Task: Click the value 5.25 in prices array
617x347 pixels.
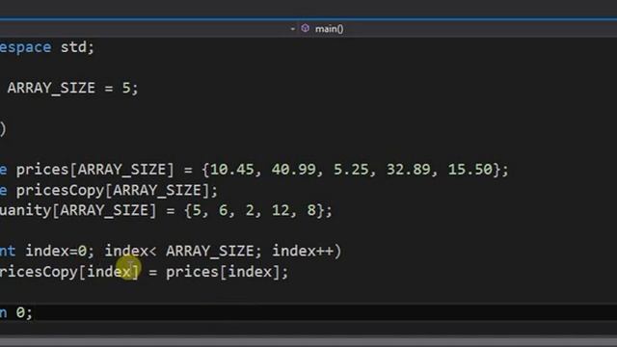Action: [351, 170]
